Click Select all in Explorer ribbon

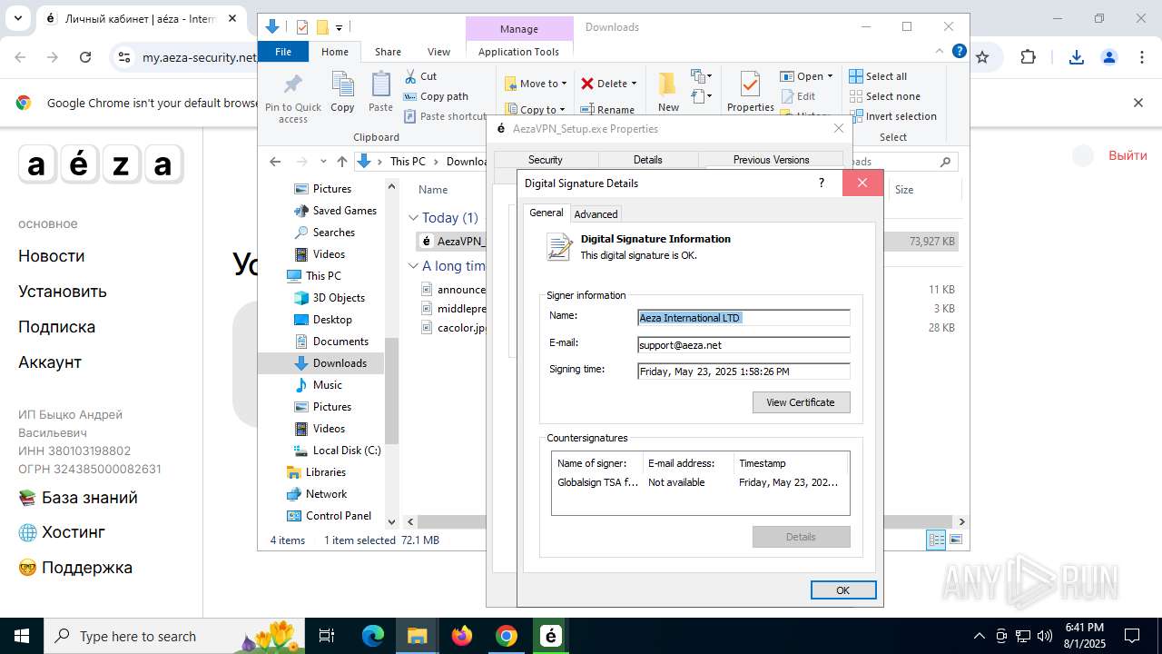pyautogui.click(x=878, y=76)
